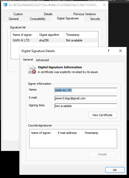Screen dimensions: 129x178
Task: Switch to the Previous Versions tab
Action: pos(84,14)
